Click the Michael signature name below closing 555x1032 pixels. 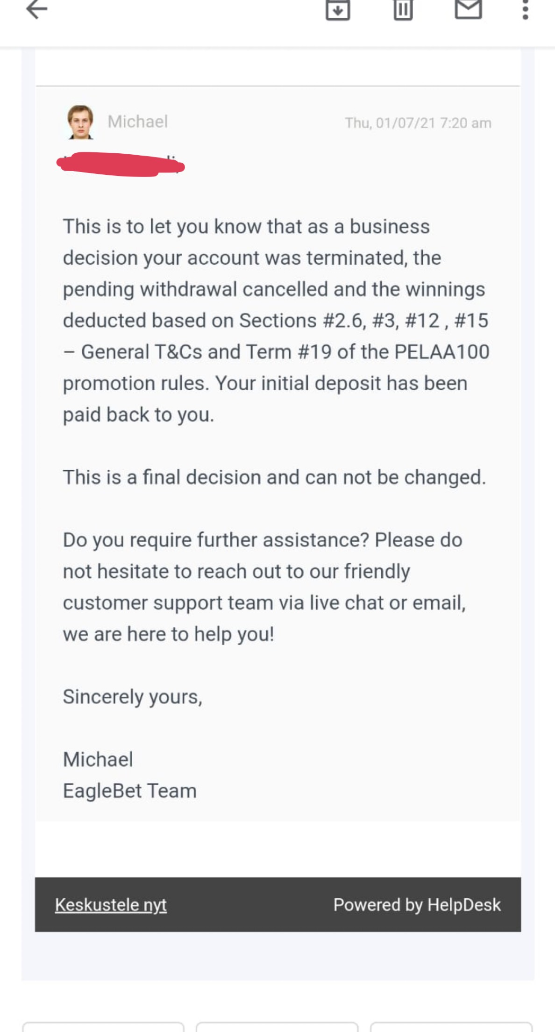coord(98,759)
